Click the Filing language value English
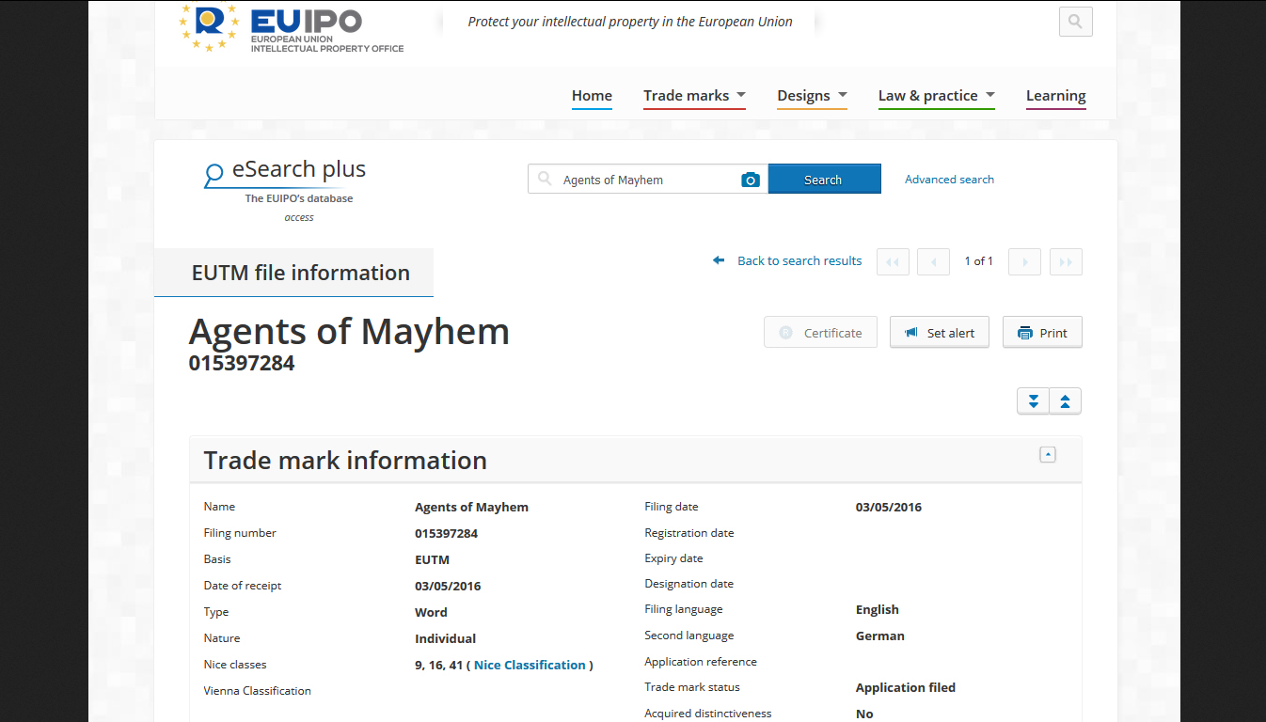This screenshot has width=1266, height=722. pyautogui.click(x=877, y=609)
